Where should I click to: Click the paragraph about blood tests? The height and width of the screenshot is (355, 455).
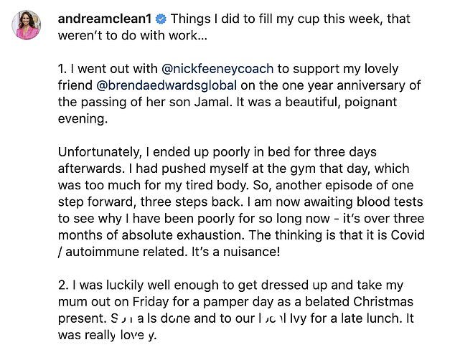[241, 202]
